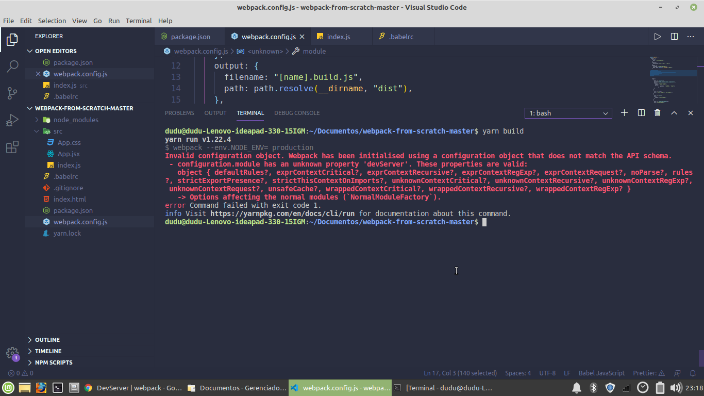Change language mode Babel JavaScript
Viewport: 704px width, 396px height.
[601, 373]
